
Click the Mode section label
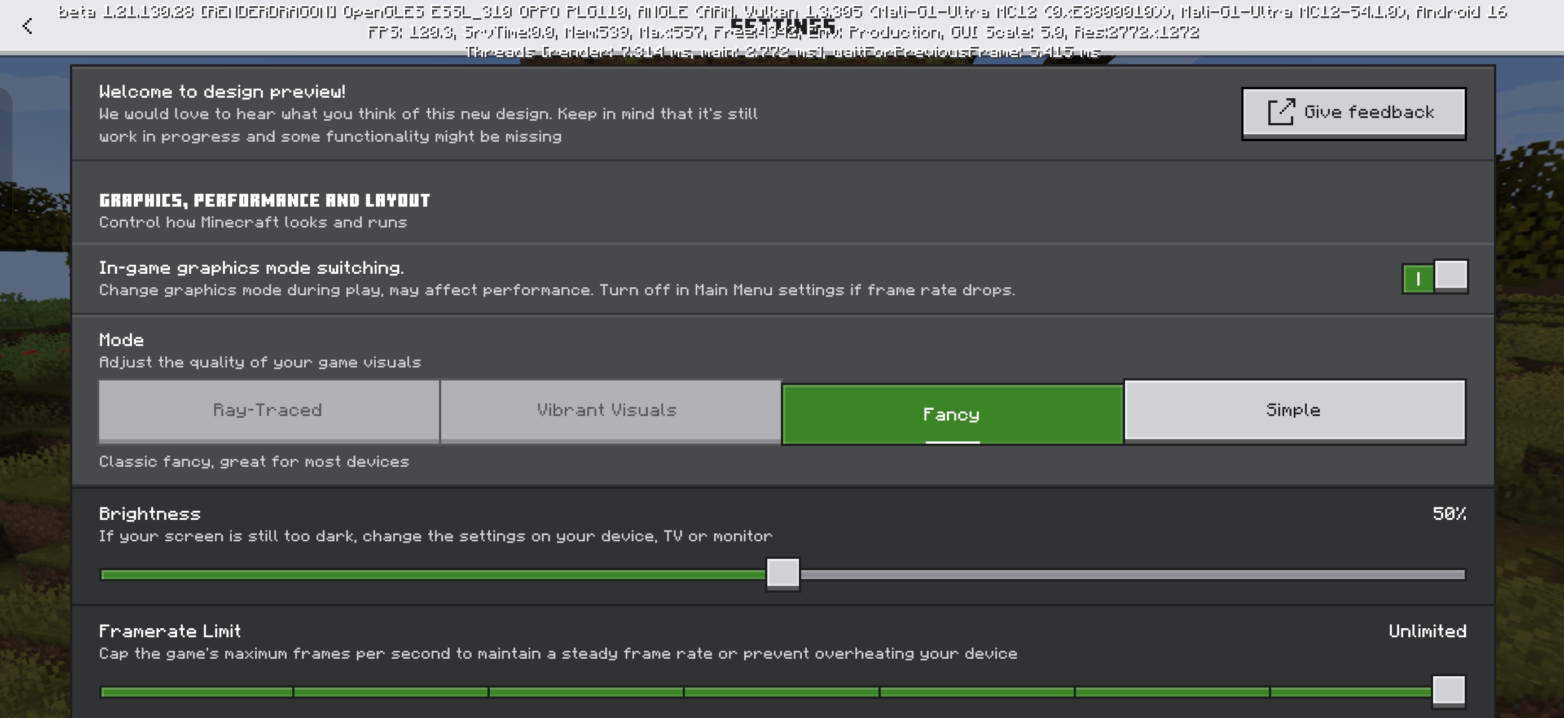(121, 340)
